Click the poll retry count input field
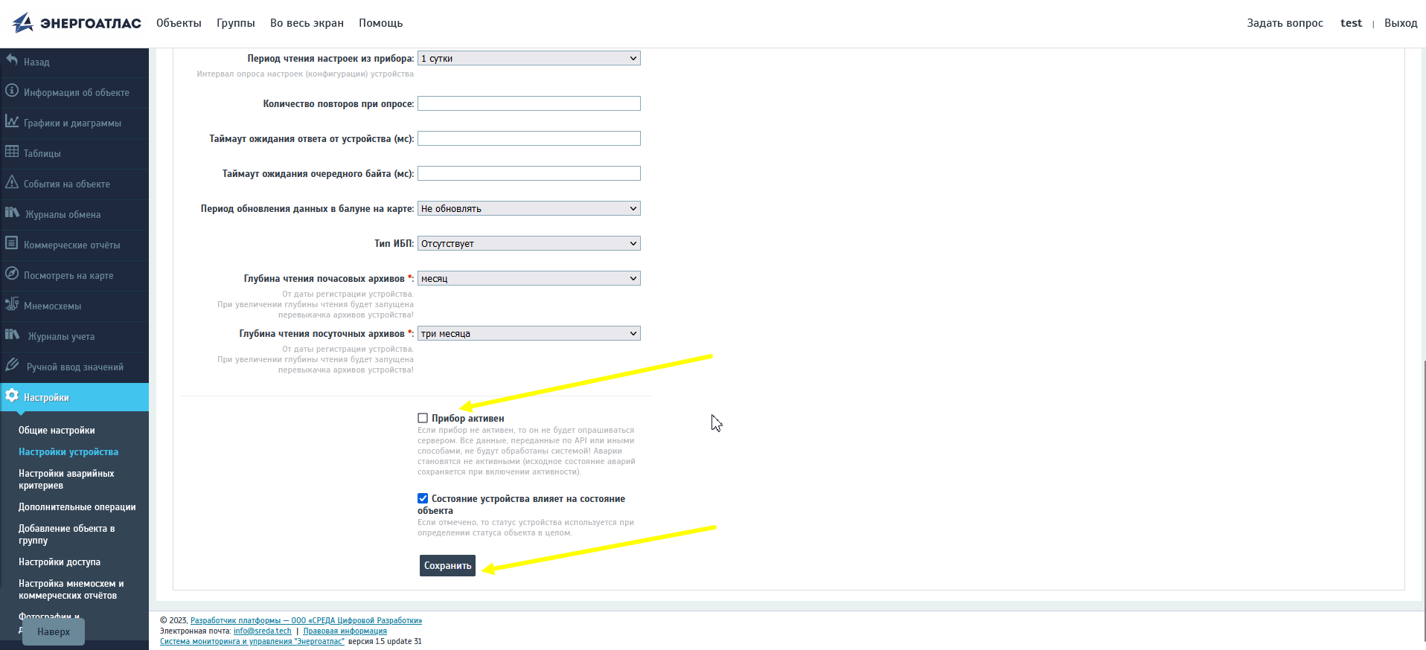 coord(528,103)
